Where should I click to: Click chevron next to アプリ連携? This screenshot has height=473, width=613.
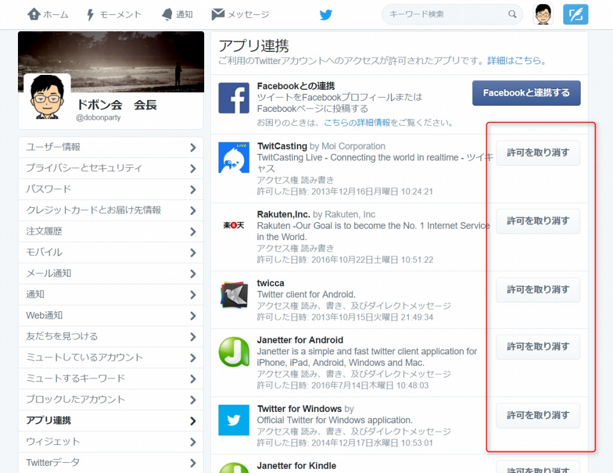point(193,421)
